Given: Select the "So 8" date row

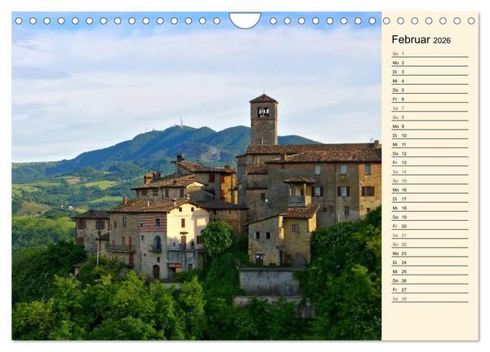Looking at the screenshot, I should coord(430,117).
